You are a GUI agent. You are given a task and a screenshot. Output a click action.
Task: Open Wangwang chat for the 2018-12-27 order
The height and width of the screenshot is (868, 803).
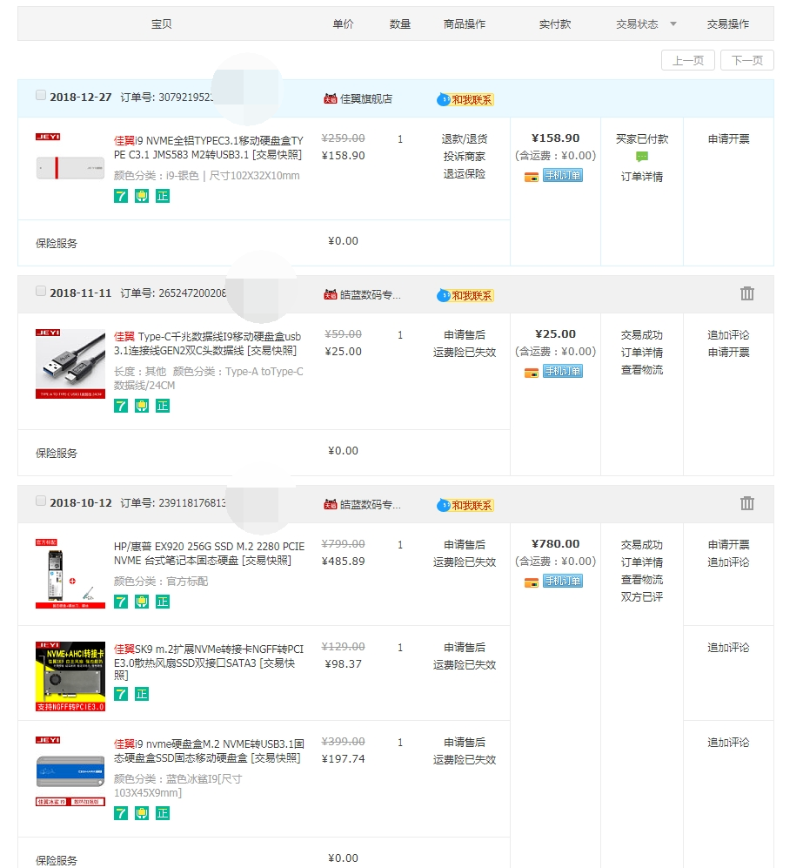coord(465,99)
